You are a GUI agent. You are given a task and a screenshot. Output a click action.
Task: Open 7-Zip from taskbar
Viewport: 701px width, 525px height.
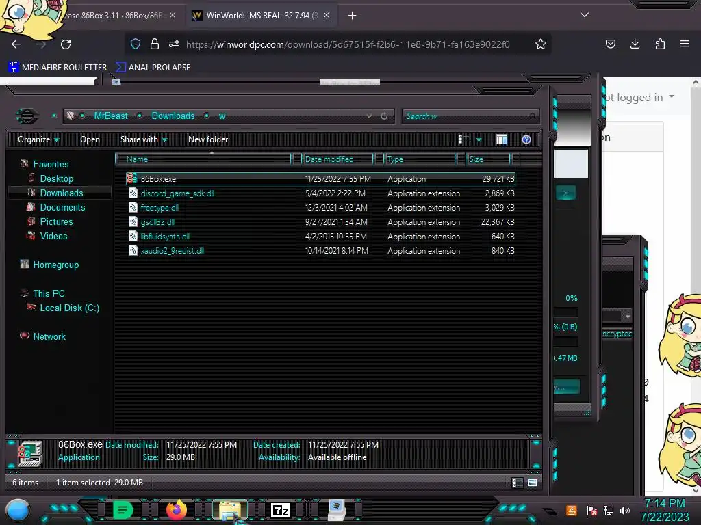pos(281,510)
